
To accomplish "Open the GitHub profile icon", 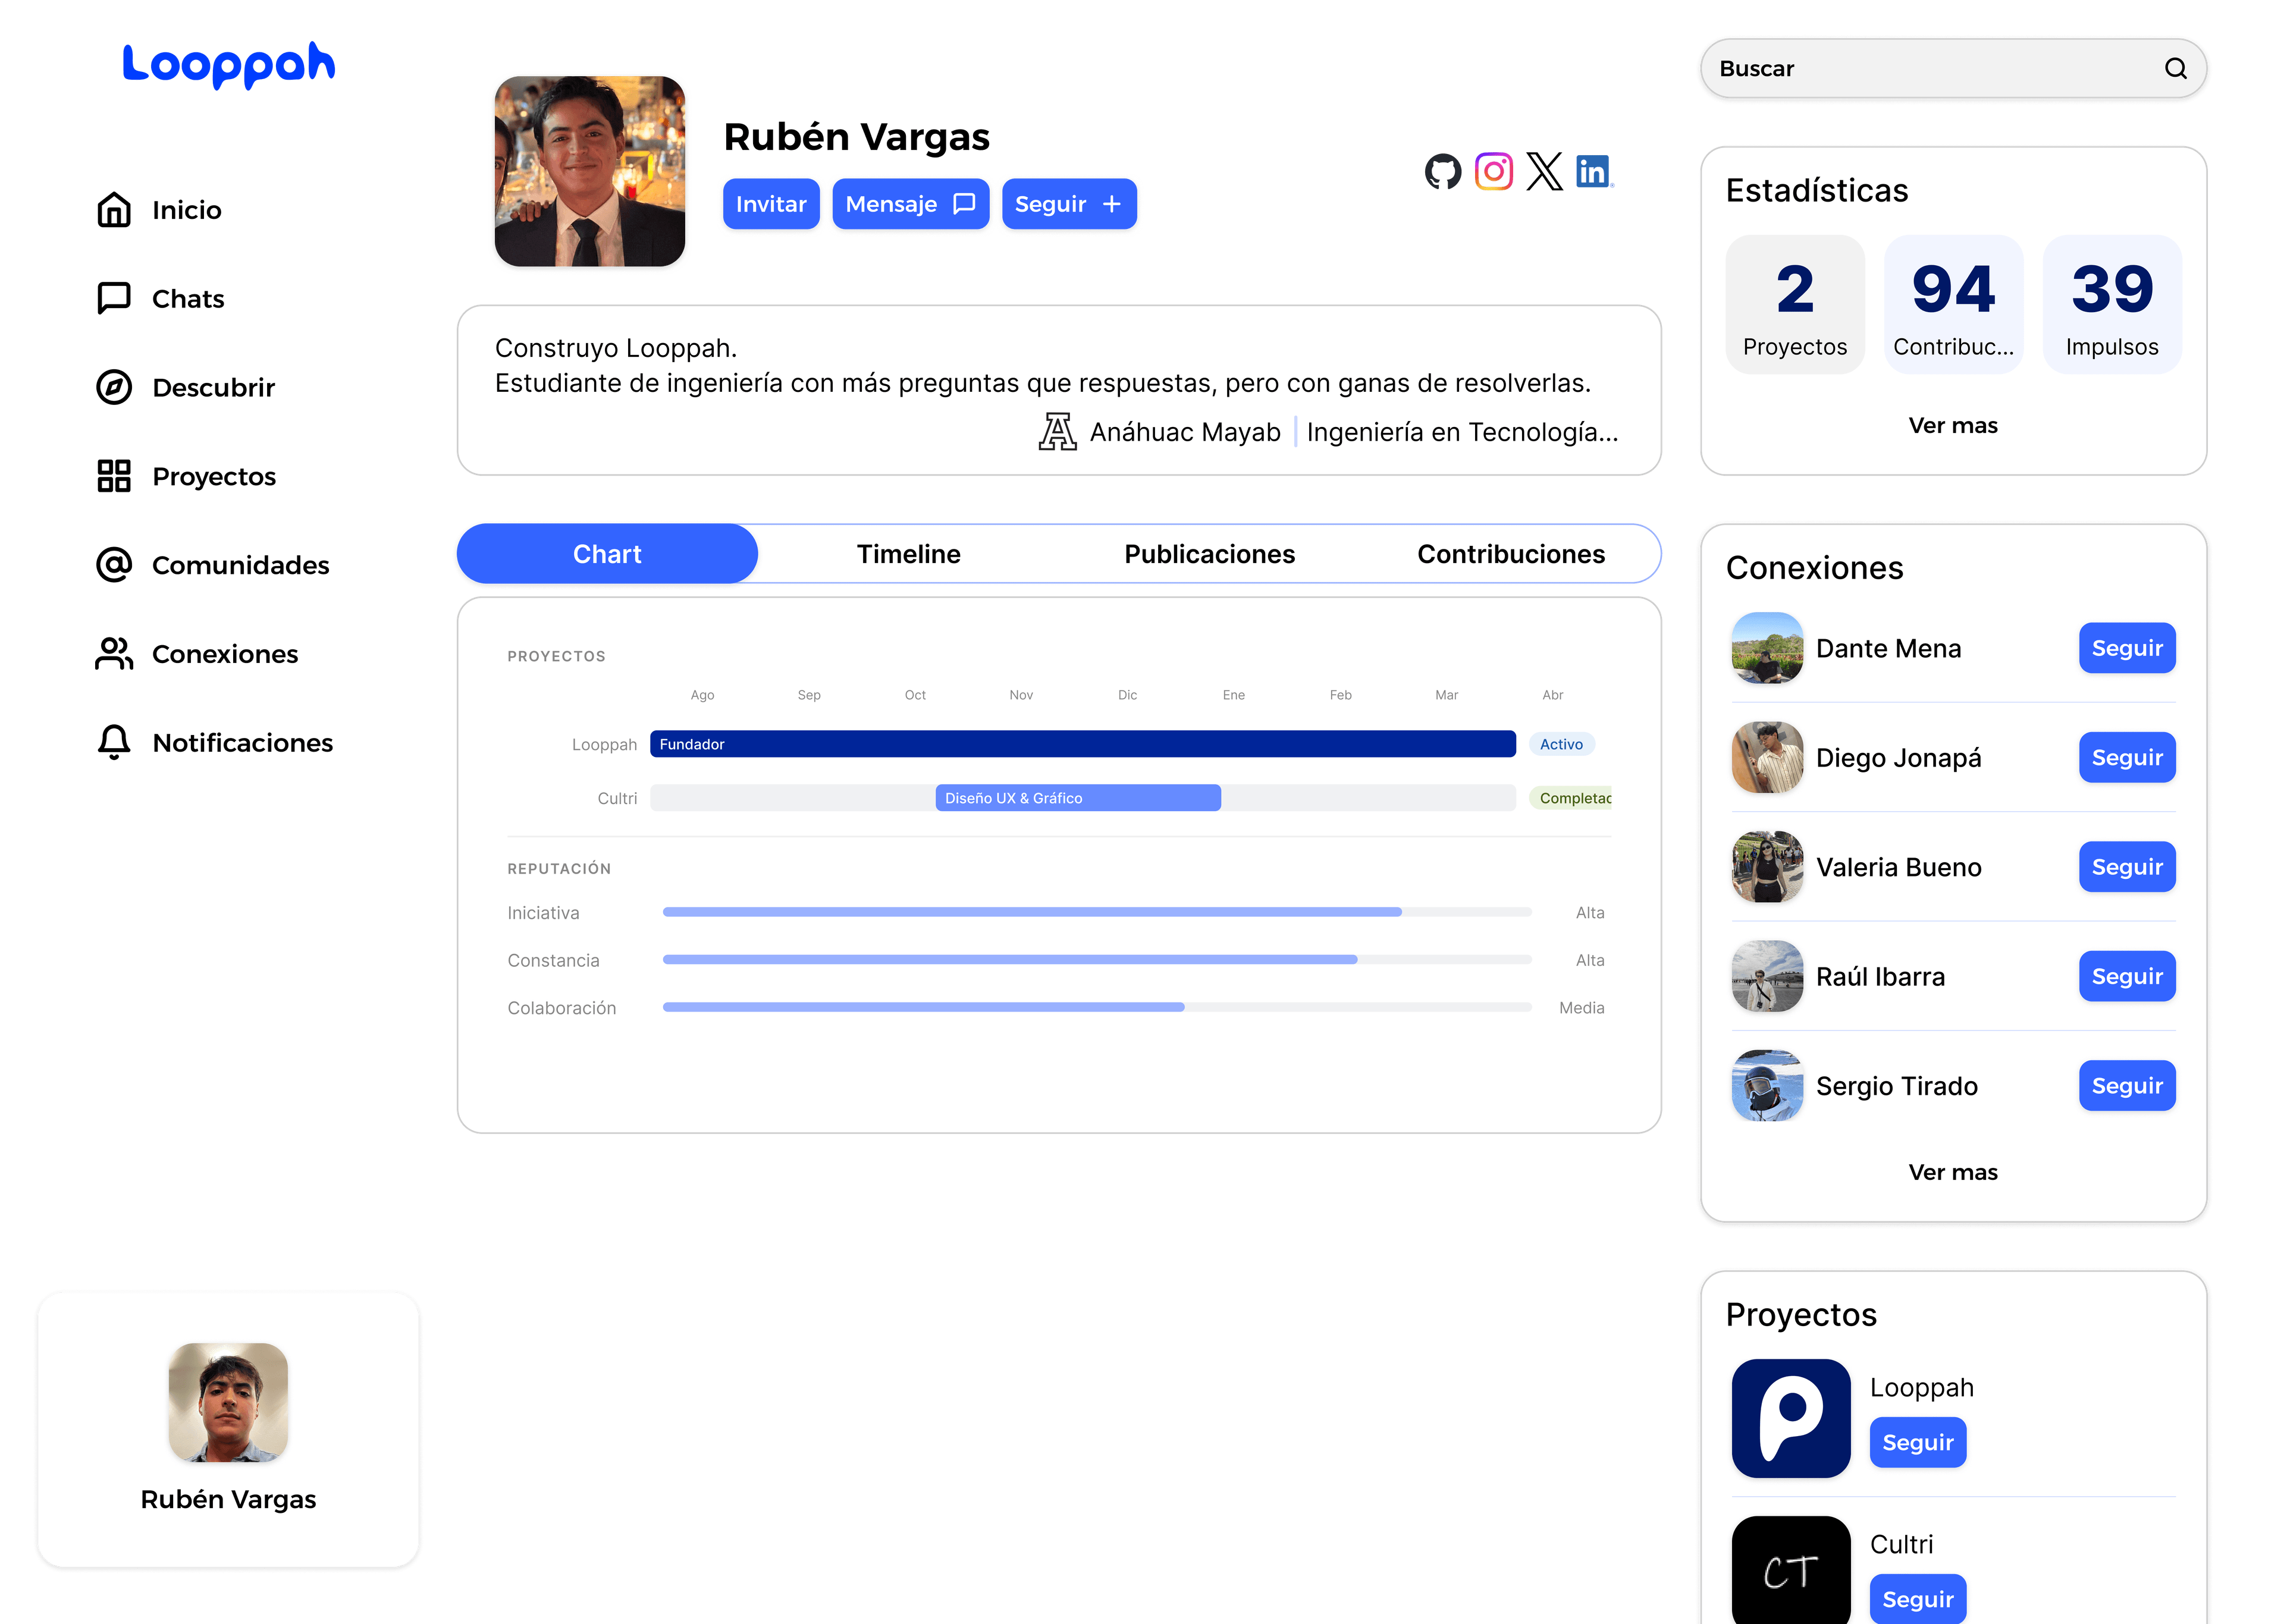I will [x=1442, y=172].
